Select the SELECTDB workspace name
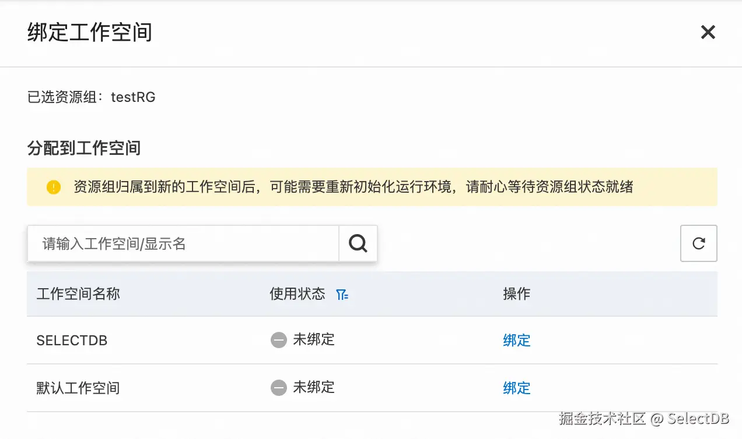742x439 pixels. 72,341
